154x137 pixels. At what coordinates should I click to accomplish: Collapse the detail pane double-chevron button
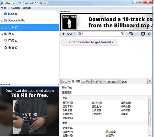coord(150,82)
